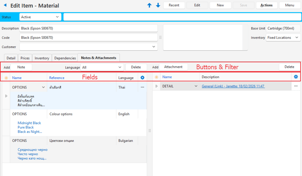Click the Note add button
The height and width of the screenshot is (176, 302).
[21, 67]
